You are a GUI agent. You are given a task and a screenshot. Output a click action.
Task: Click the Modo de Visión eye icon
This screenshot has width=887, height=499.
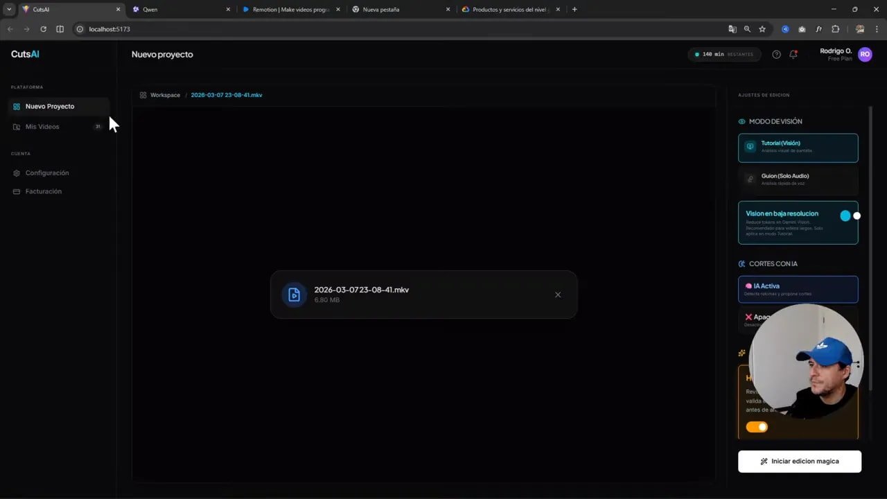point(742,121)
